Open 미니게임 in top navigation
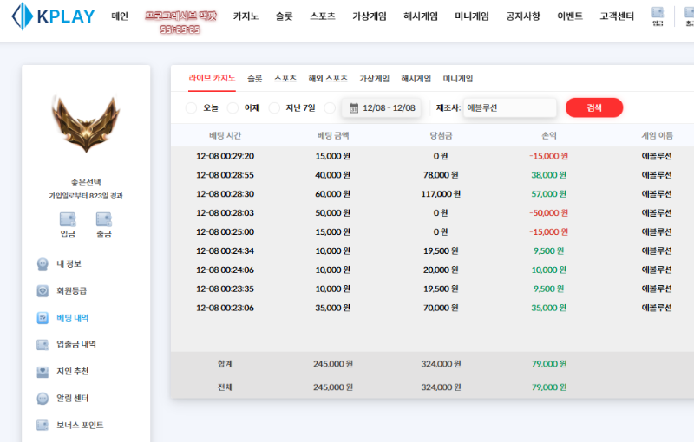The width and height of the screenshot is (694, 442). click(472, 16)
